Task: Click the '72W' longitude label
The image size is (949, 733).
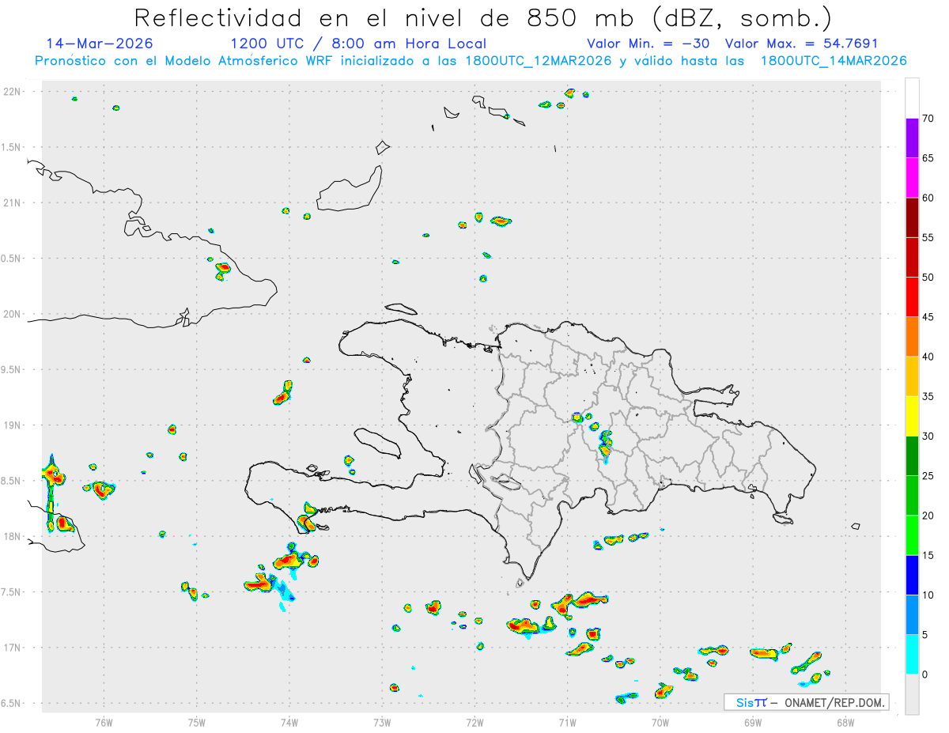Action: [475, 723]
